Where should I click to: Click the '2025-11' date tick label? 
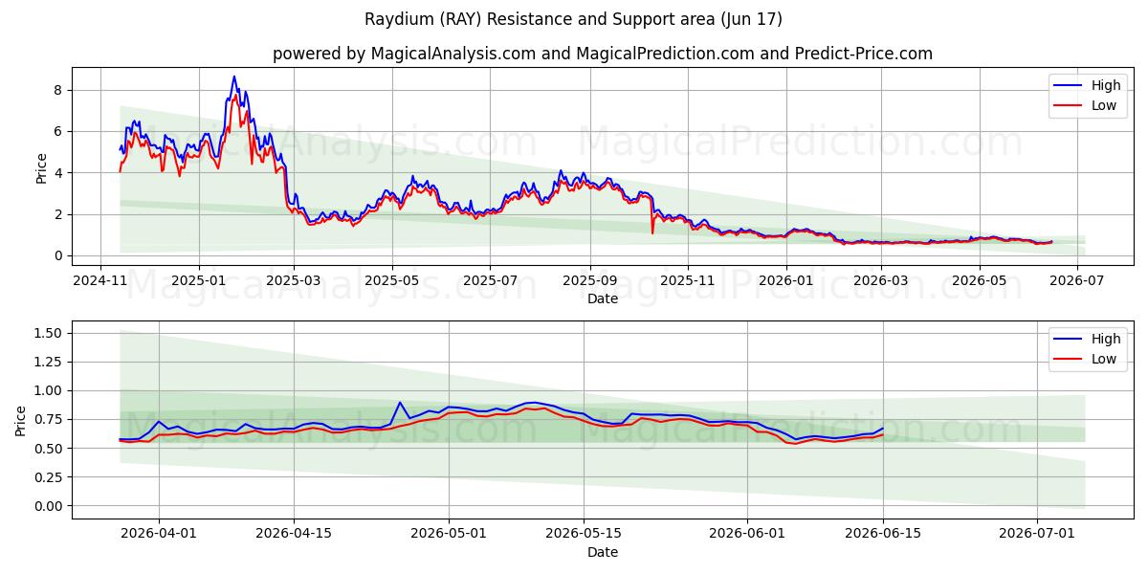tap(688, 281)
